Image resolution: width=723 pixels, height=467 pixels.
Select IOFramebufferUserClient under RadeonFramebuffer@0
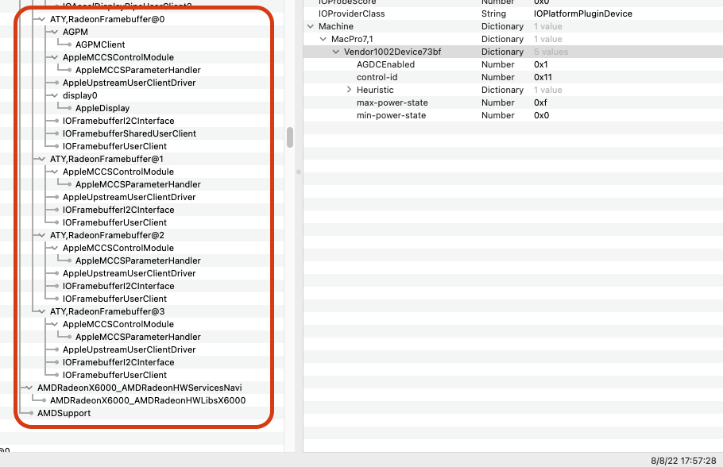click(114, 146)
